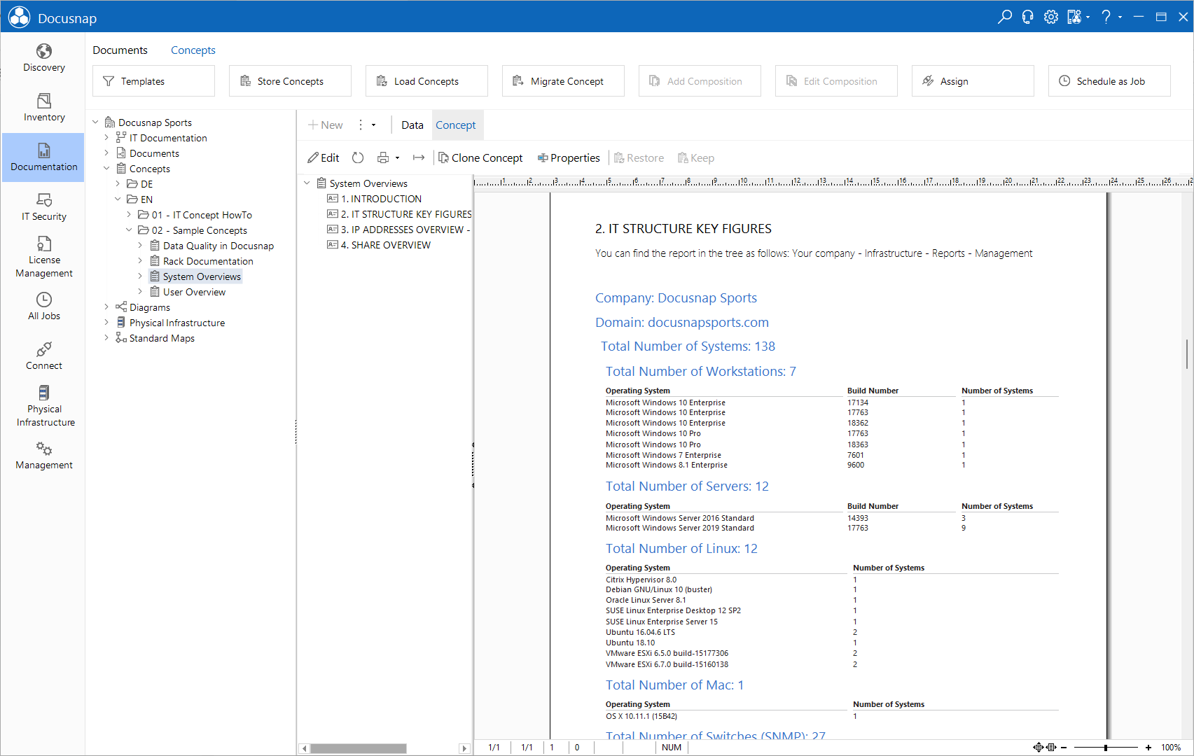This screenshot has width=1194, height=756.
Task: Switch to the Documents tab
Action: 120,50
